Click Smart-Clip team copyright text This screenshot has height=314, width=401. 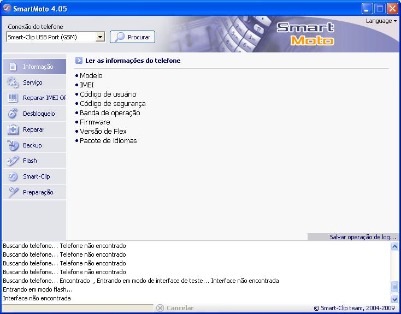click(x=355, y=308)
